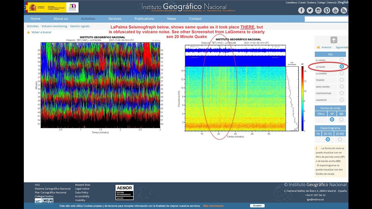The image size is (372, 209).
Task: Switch language to Valencià
Action: coord(332,3)
